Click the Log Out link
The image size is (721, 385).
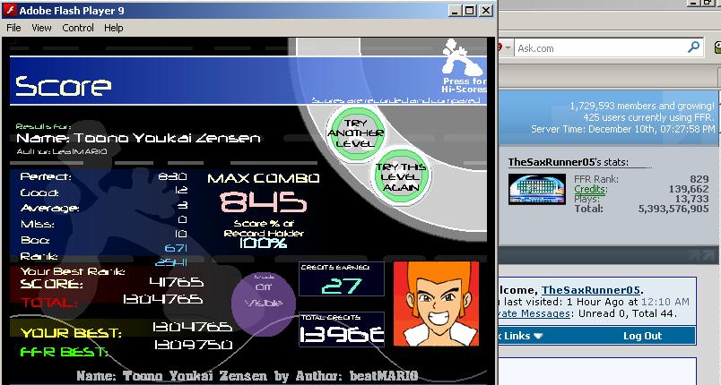(x=642, y=336)
